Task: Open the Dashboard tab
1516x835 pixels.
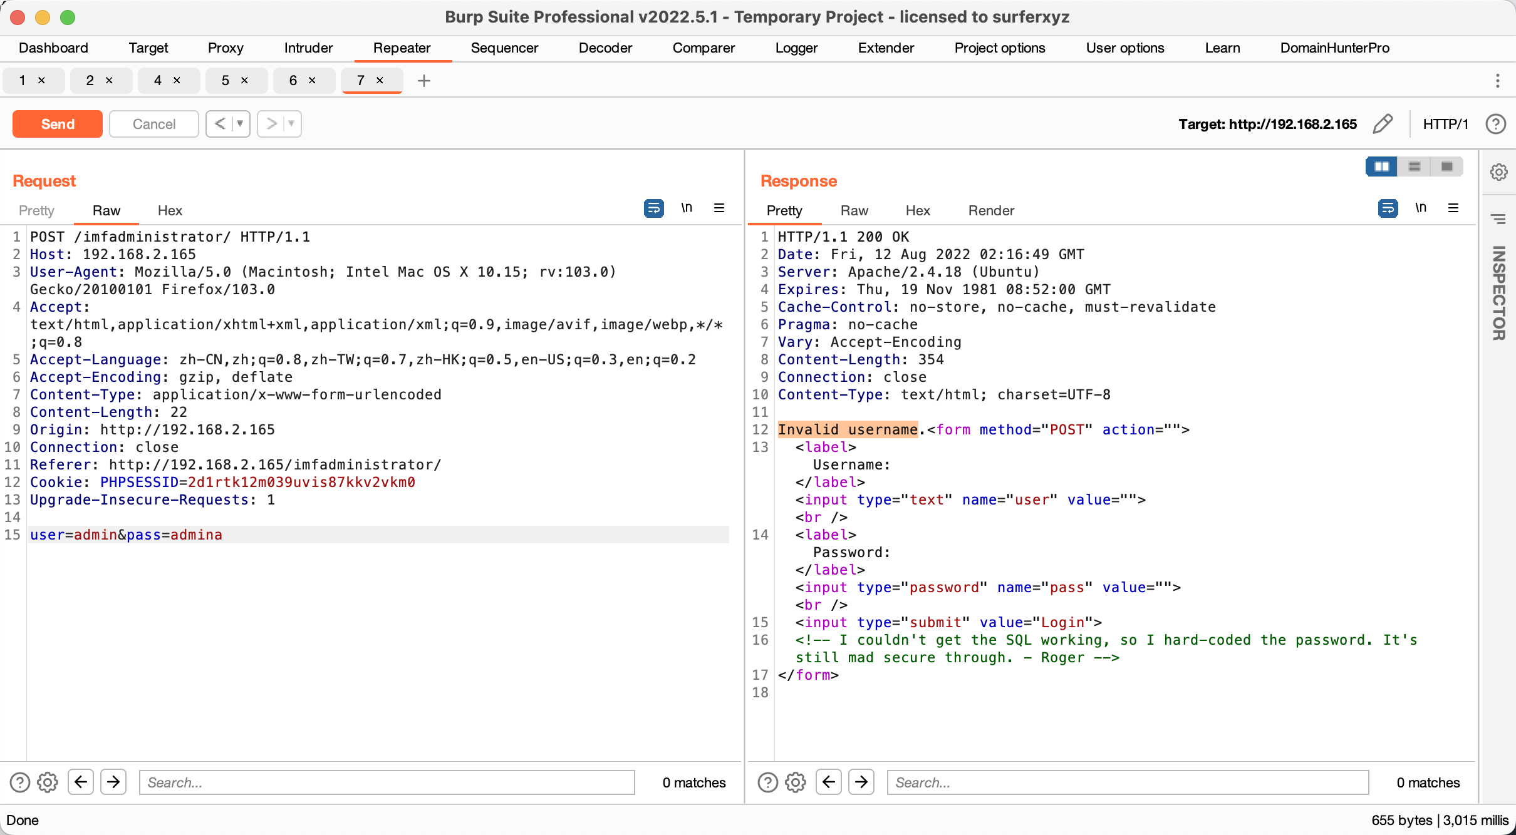Action: (53, 48)
